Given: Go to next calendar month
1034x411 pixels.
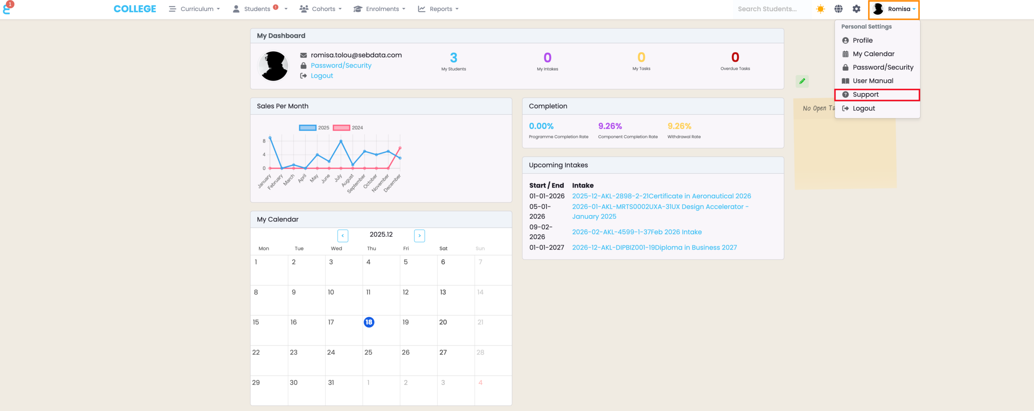Looking at the screenshot, I should tap(419, 235).
